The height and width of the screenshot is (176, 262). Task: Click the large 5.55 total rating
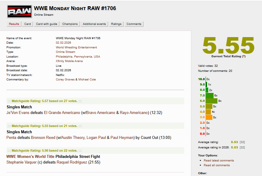pyautogui.click(x=228, y=45)
